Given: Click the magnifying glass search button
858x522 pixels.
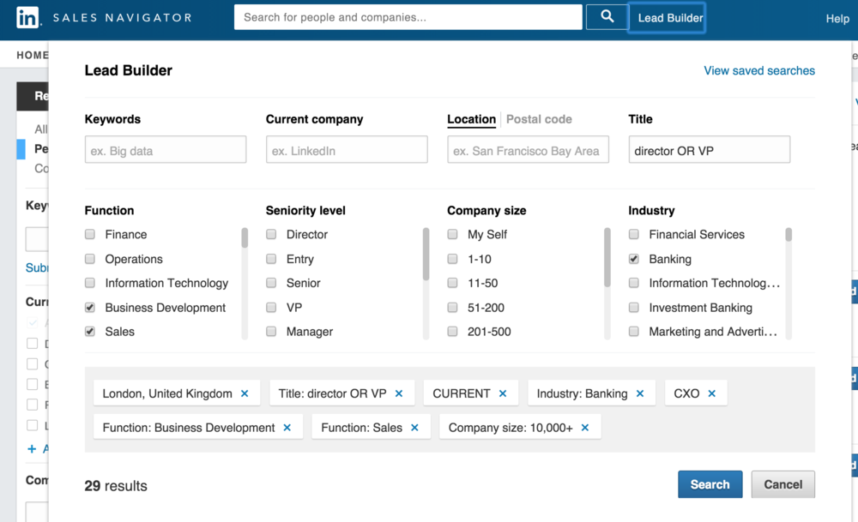Looking at the screenshot, I should (607, 17).
